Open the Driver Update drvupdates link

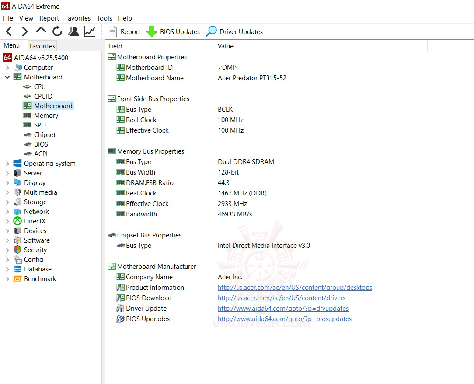click(283, 308)
